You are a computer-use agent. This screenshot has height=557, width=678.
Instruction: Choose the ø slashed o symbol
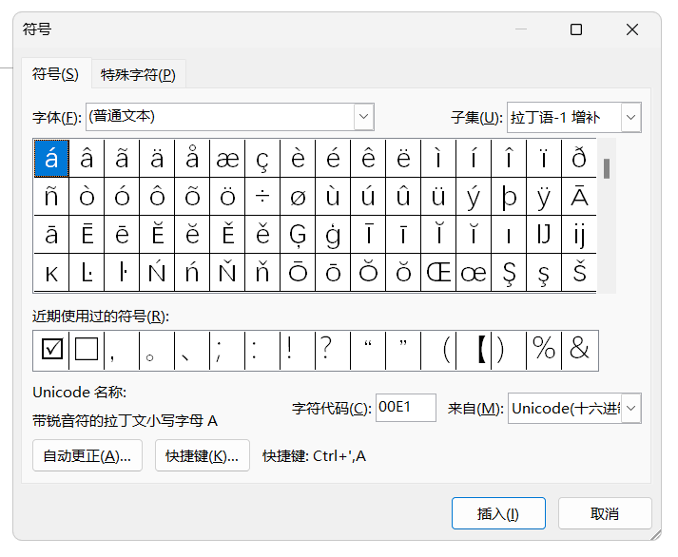[x=298, y=197]
